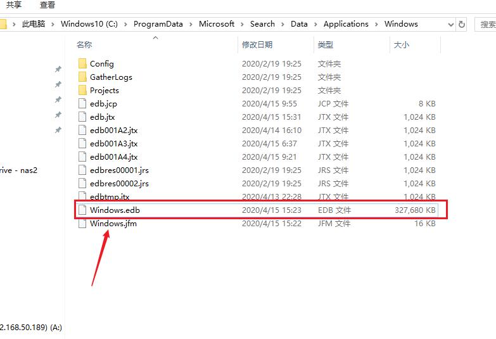Click the pin icon level with the edb.jtx row
Screen dimensions: 496x339
click(58, 115)
